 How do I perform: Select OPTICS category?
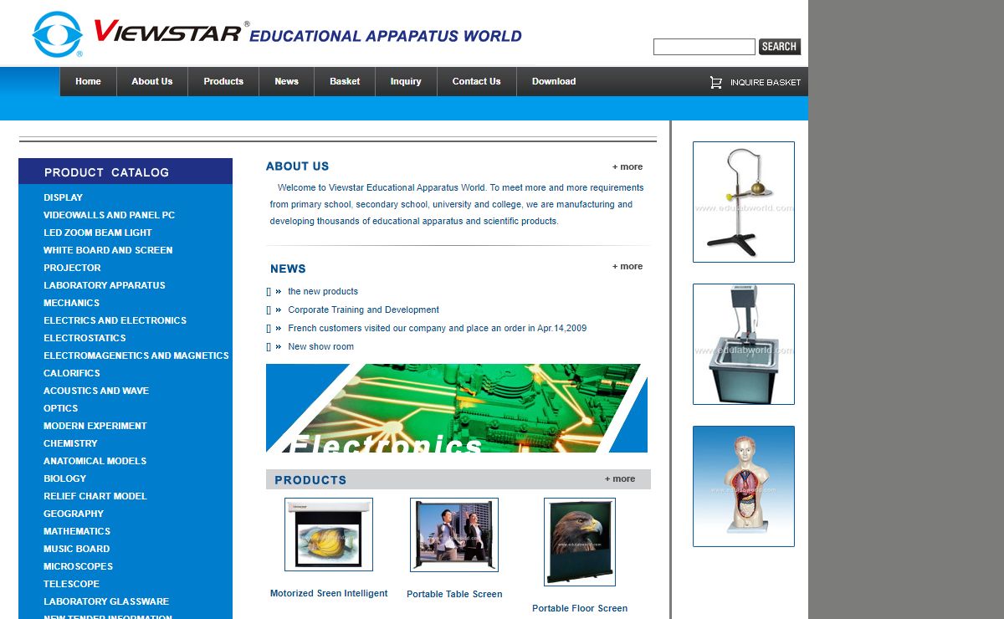(x=61, y=408)
